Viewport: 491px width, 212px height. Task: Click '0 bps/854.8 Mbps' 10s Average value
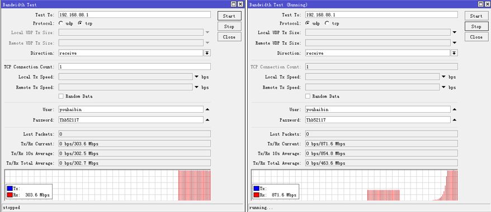point(381,153)
